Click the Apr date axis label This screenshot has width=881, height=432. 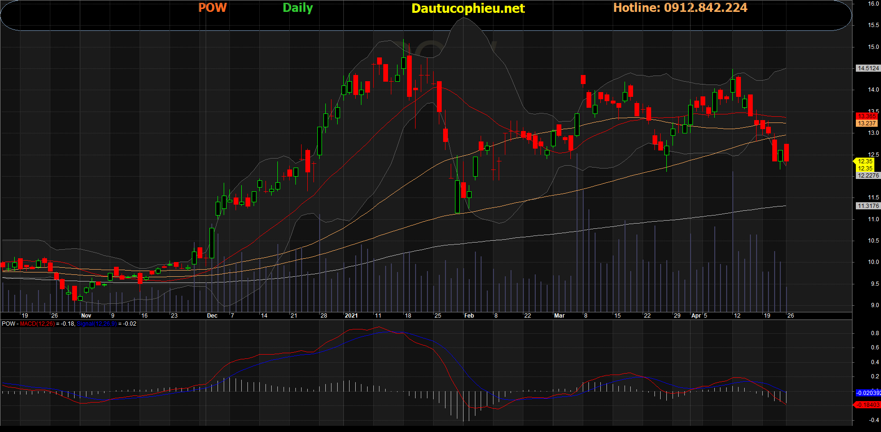pyautogui.click(x=696, y=316)
